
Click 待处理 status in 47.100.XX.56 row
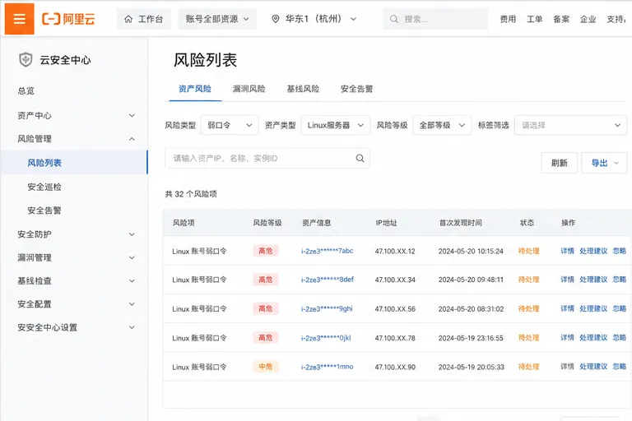click(x=528, y=308)
